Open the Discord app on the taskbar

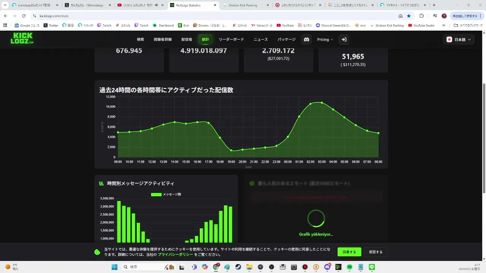pyautogui.click(x=327, y=267)
